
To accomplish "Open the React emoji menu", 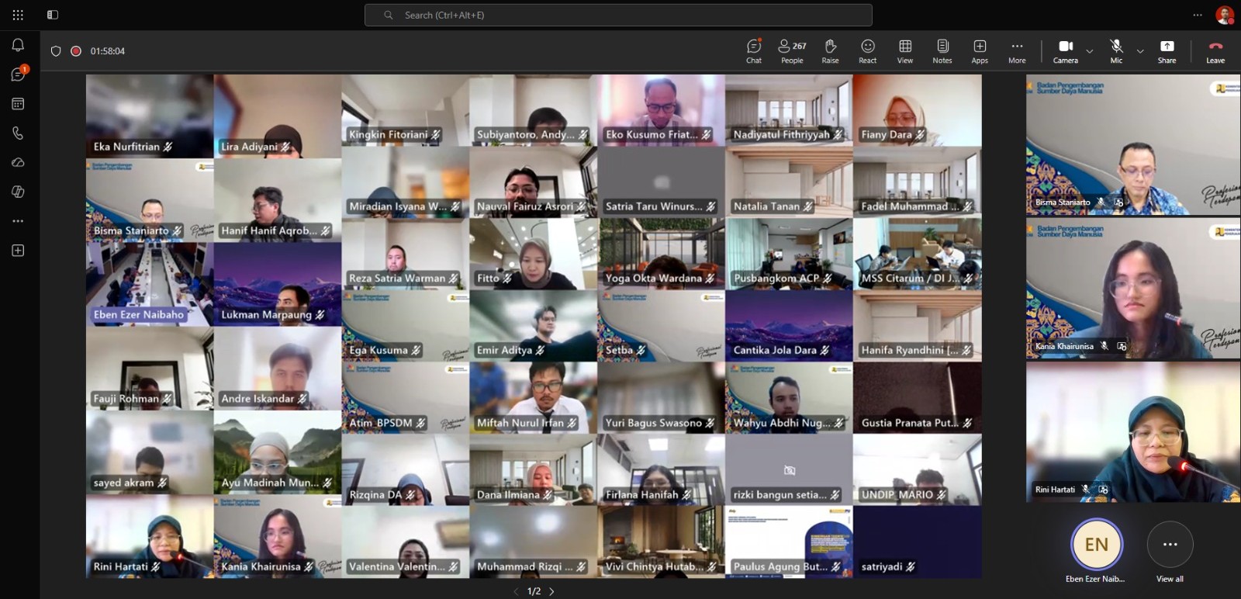I will click(867, 51).
